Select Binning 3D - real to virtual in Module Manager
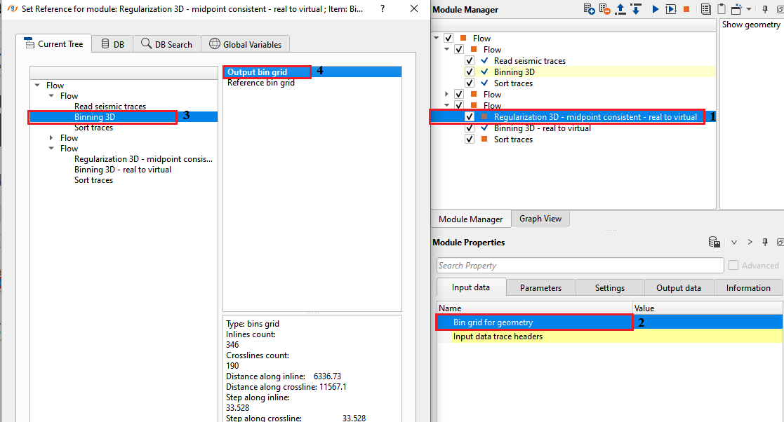 point(542,128)
